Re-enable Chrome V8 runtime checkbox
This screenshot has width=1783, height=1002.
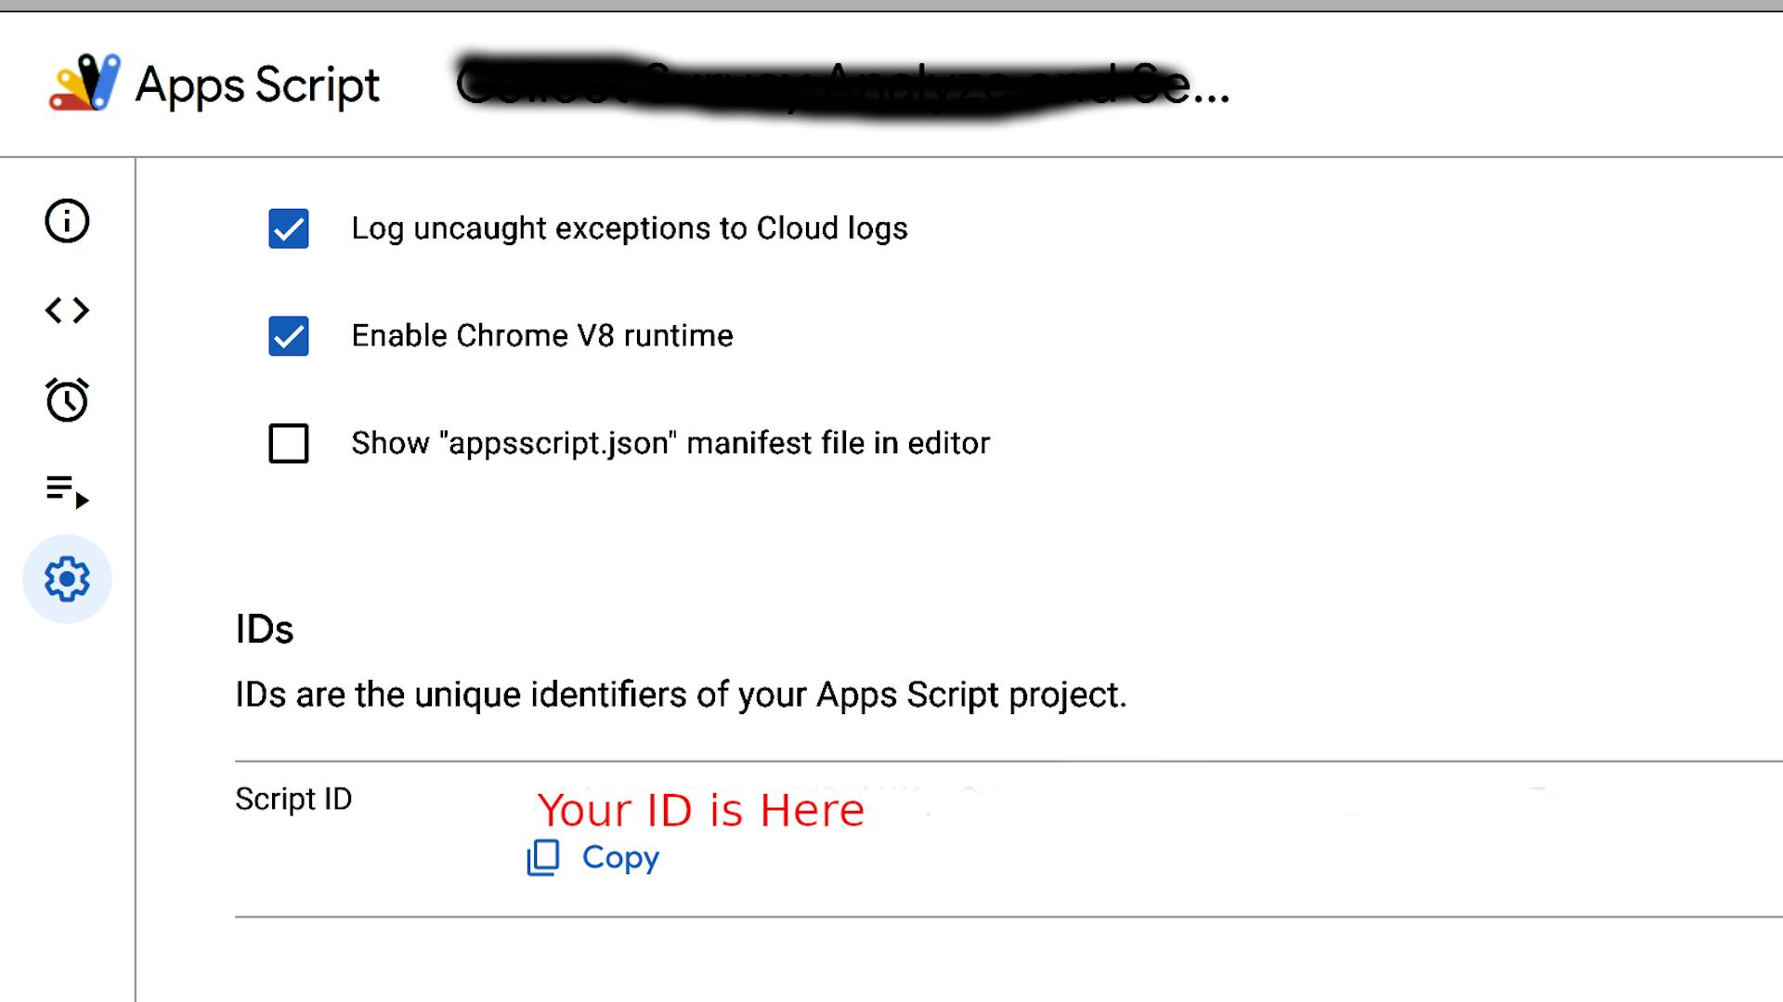point(288,337)
